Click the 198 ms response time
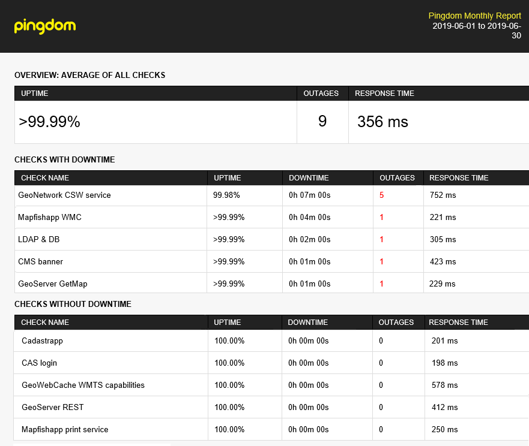The height and width of the screenshot is (446, 529). point(445,363)
